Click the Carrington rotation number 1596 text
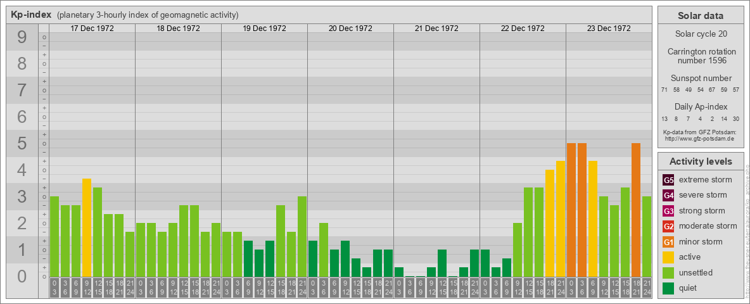This screenshot has width=750, height=304. coord(701,56)
